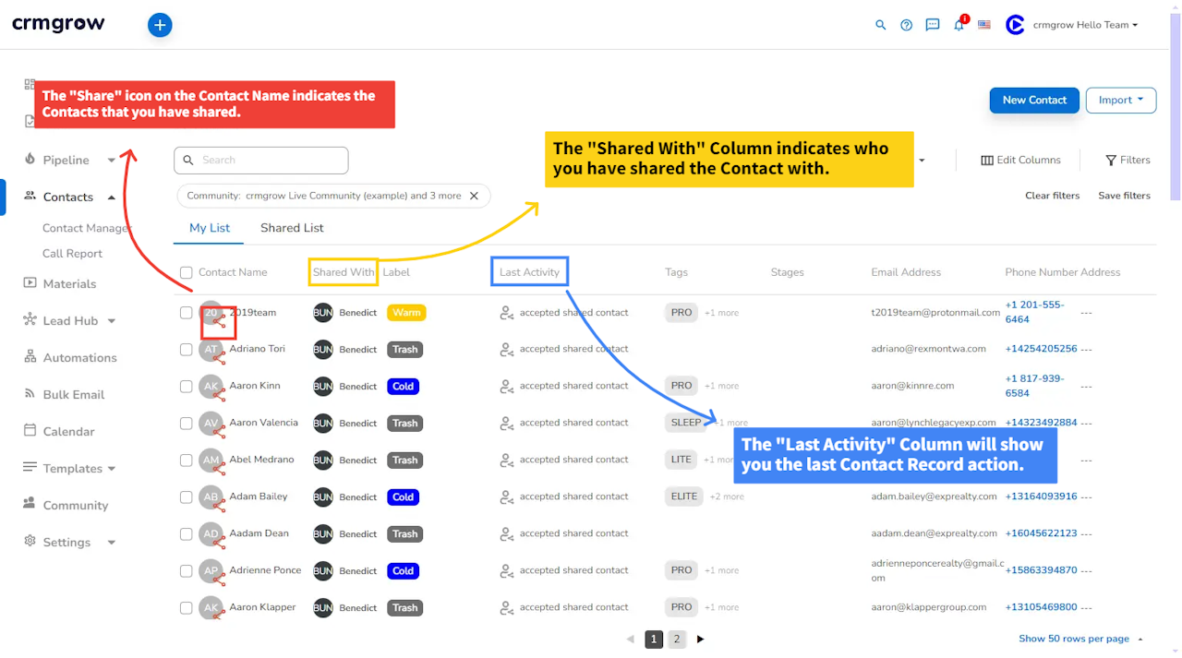1182x658 pixels.
Task: Click the Templates lines icon
Action: tap(30, 468)
